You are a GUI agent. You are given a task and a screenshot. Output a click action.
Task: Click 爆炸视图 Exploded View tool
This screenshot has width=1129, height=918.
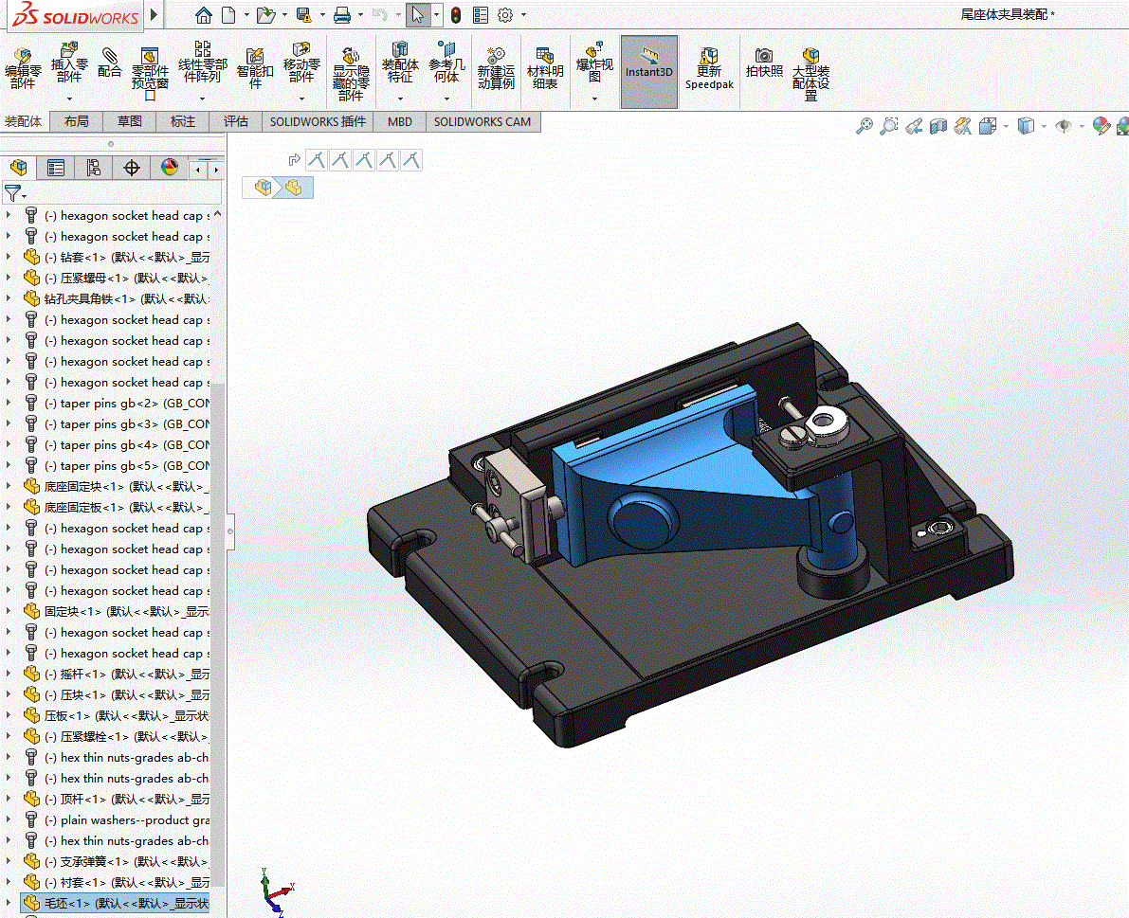pyautogui.click(x=594, y=63)
